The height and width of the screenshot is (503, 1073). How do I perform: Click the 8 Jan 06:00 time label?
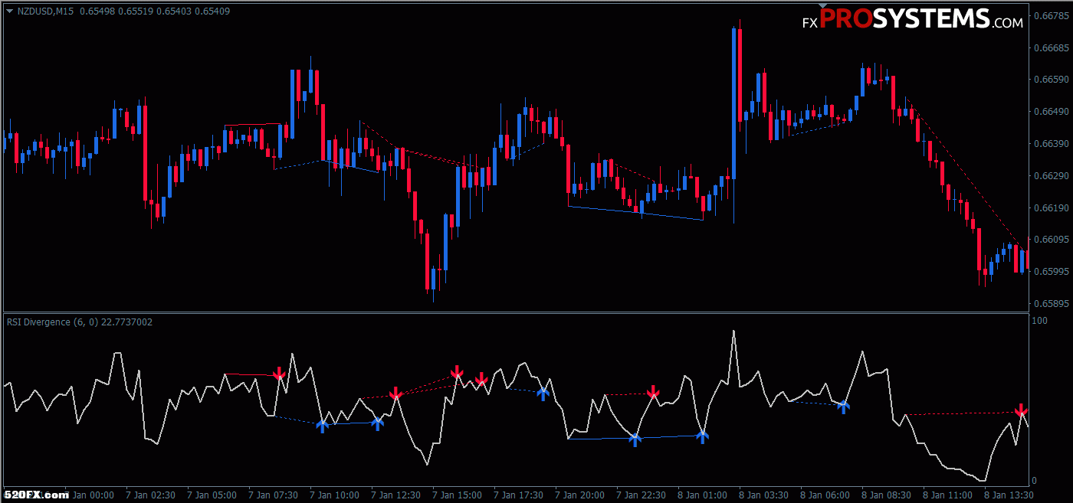824,495
